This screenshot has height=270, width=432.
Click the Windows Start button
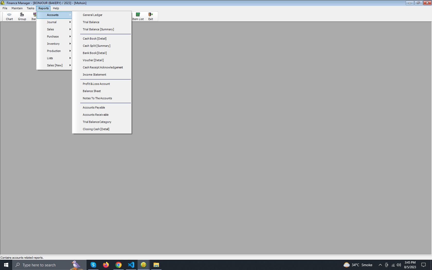tap(6, 265)
